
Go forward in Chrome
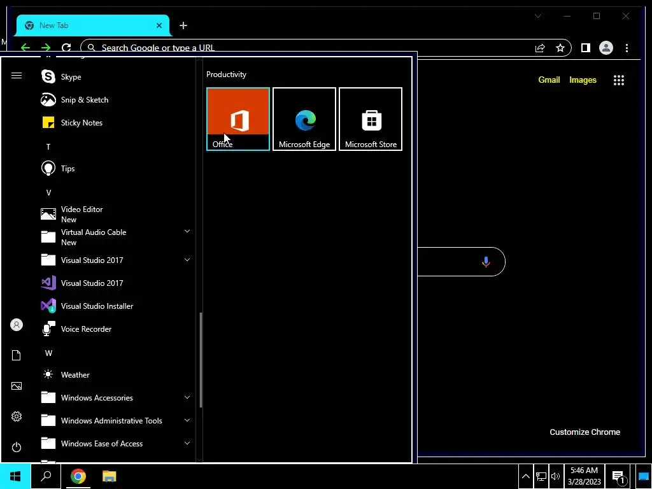46,48
